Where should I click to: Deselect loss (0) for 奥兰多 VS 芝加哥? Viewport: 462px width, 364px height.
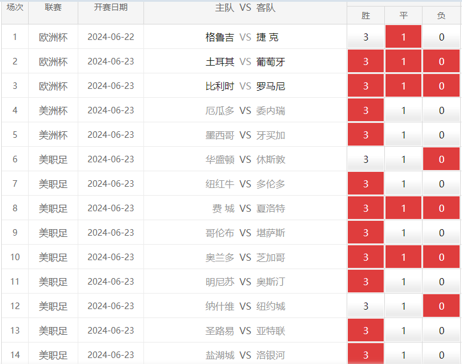point(441,257)
